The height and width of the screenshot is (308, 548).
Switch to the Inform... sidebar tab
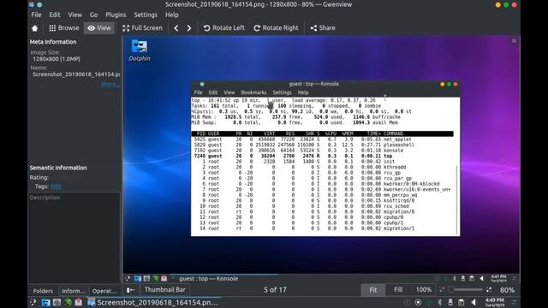[74, 291]
